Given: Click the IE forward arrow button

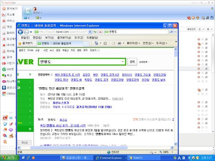Looking at the screenshot, I should [x=26, y=32].
